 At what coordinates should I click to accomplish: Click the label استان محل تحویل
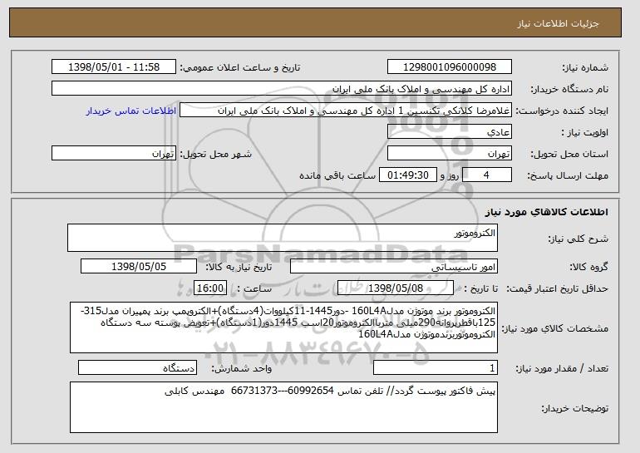coord(569,154)
